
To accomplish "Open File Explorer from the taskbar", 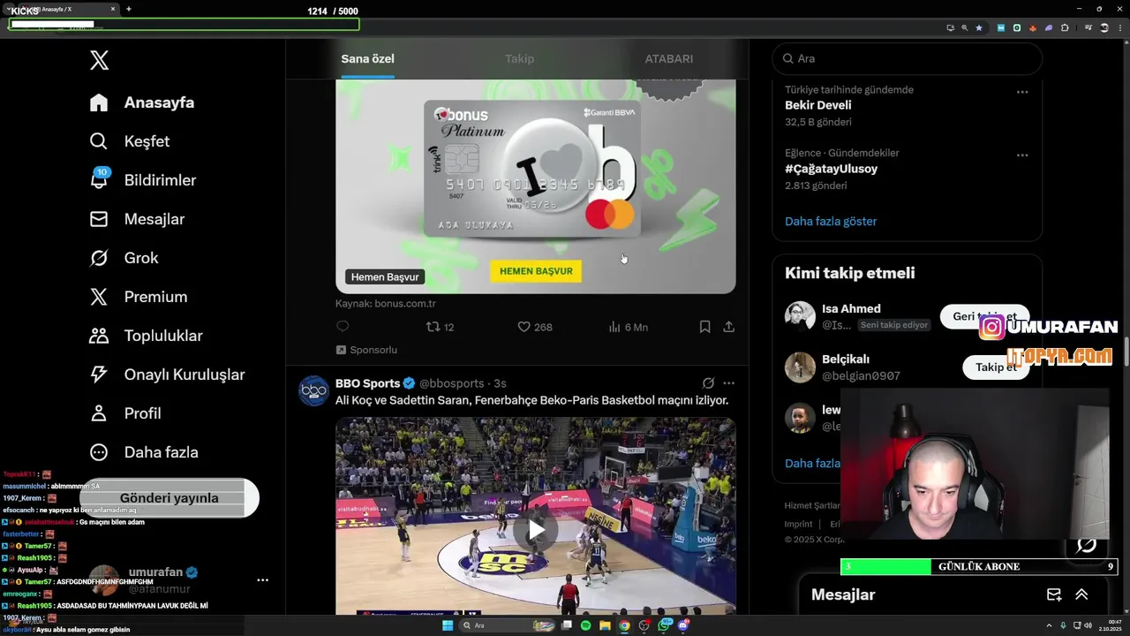I will click(605, 625).
